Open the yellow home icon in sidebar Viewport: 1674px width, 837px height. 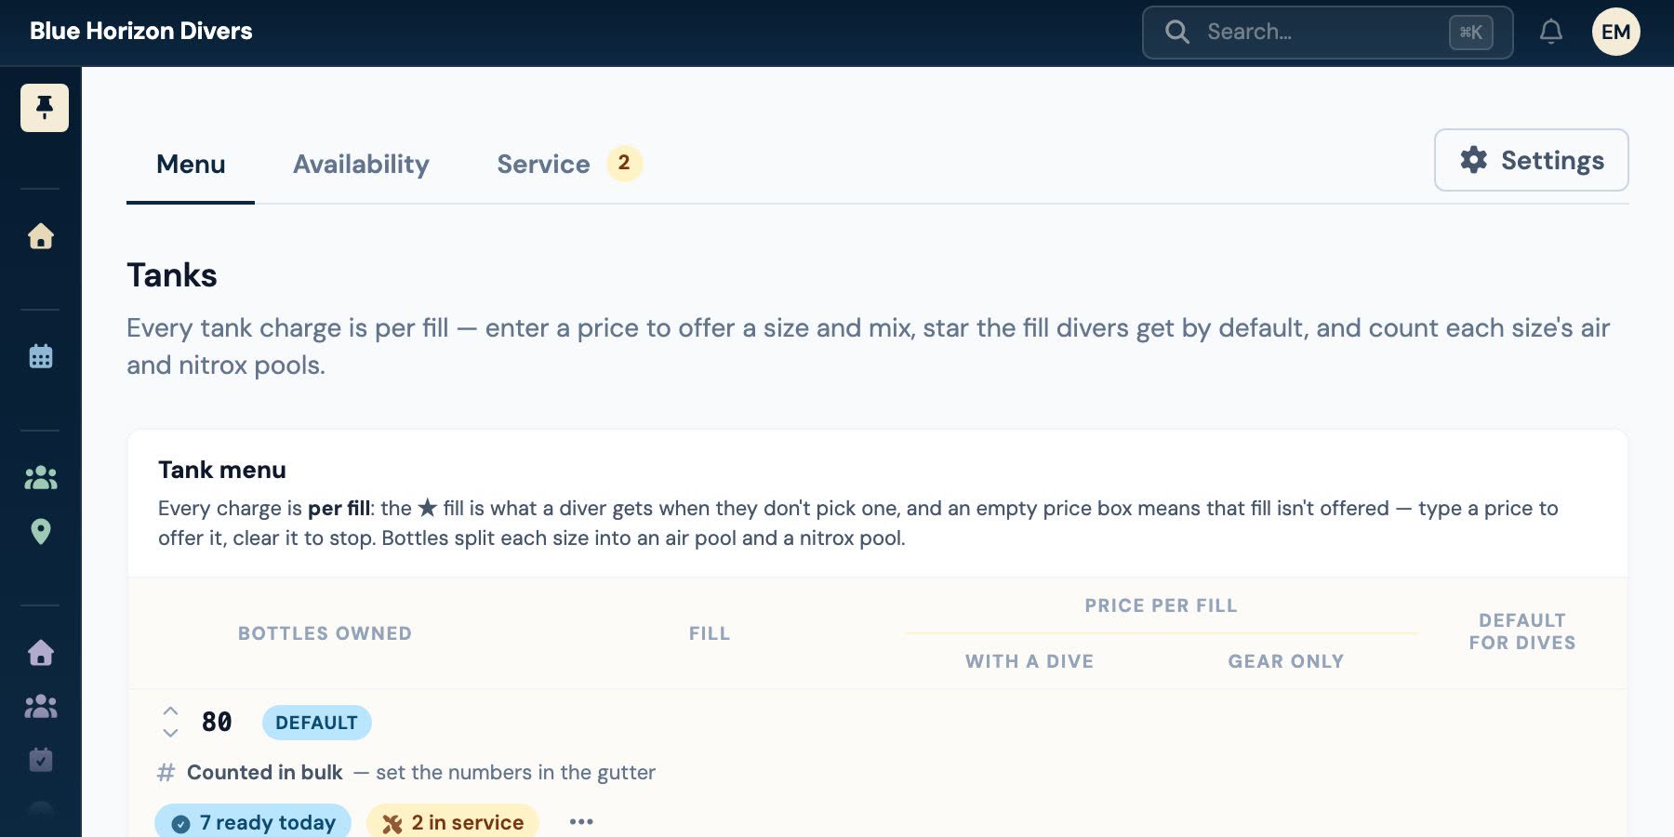[41, 236]
